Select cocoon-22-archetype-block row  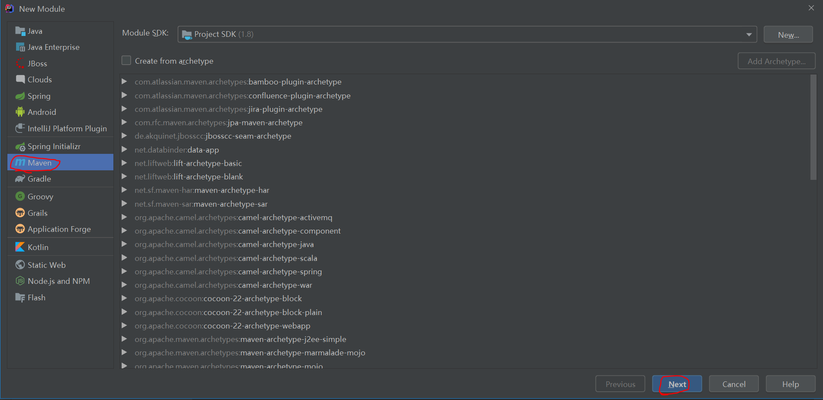(x=465, y=299)
